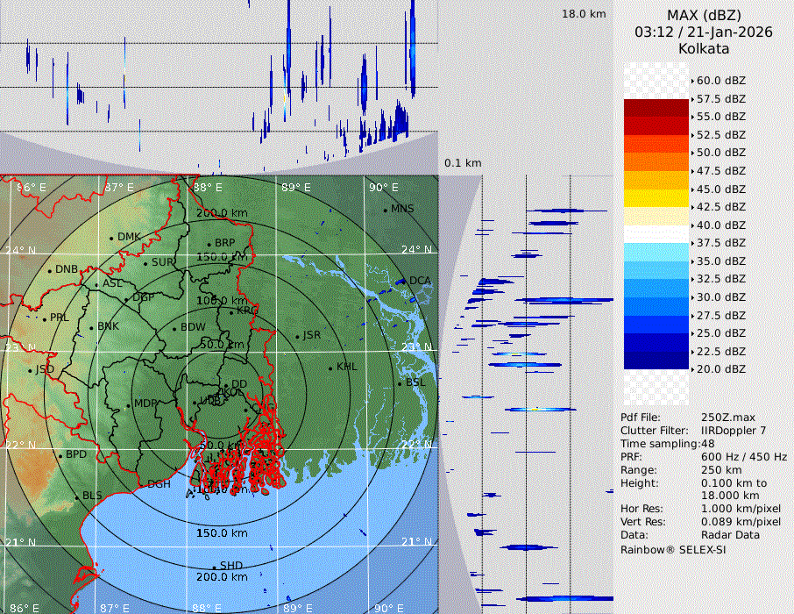The image size is (794, 614).
Task: Click the 18.0 km height label
Action: (584, 14)
